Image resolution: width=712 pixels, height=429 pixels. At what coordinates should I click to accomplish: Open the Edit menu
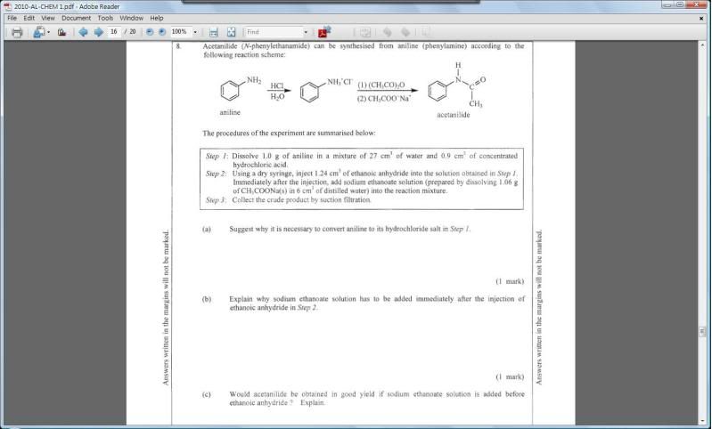(x=29, y=18)
